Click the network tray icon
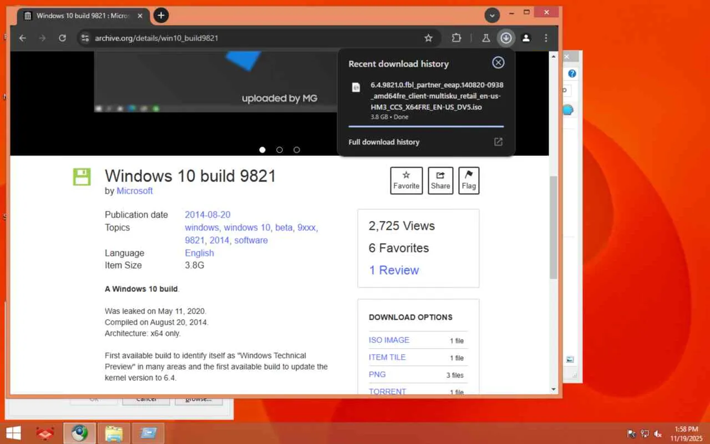 (x=645, y=433)
